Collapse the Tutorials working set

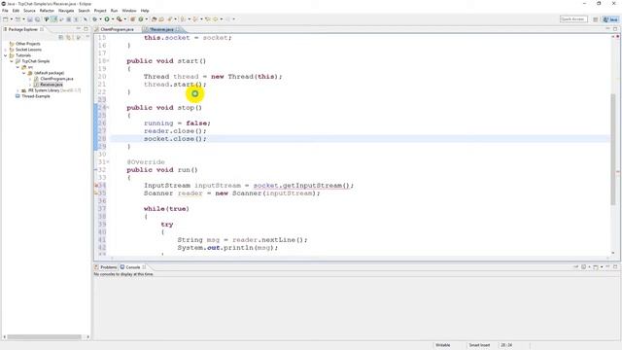6,55
